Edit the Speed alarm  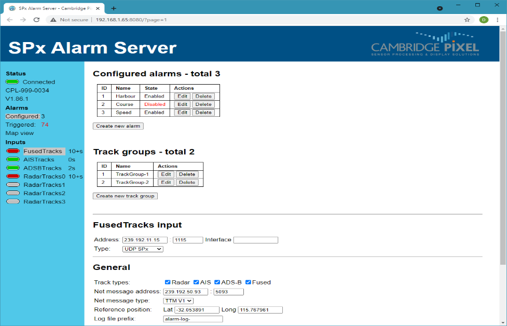[x=182, y=112]
